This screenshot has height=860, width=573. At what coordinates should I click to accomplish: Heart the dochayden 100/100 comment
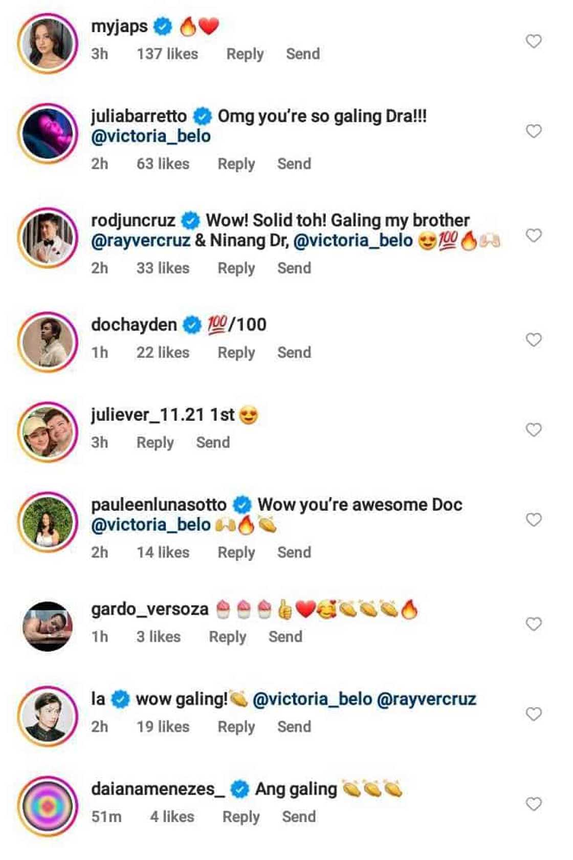tap(534, 340)
